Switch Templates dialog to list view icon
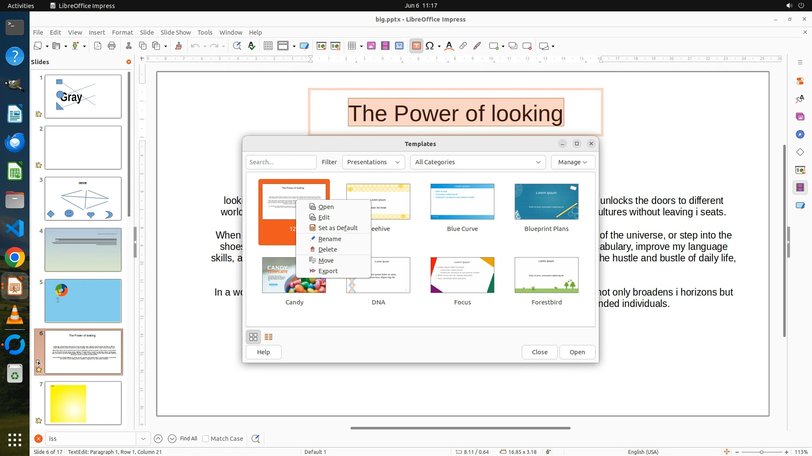The image size is (812, 456). click(x=269, y=337)
